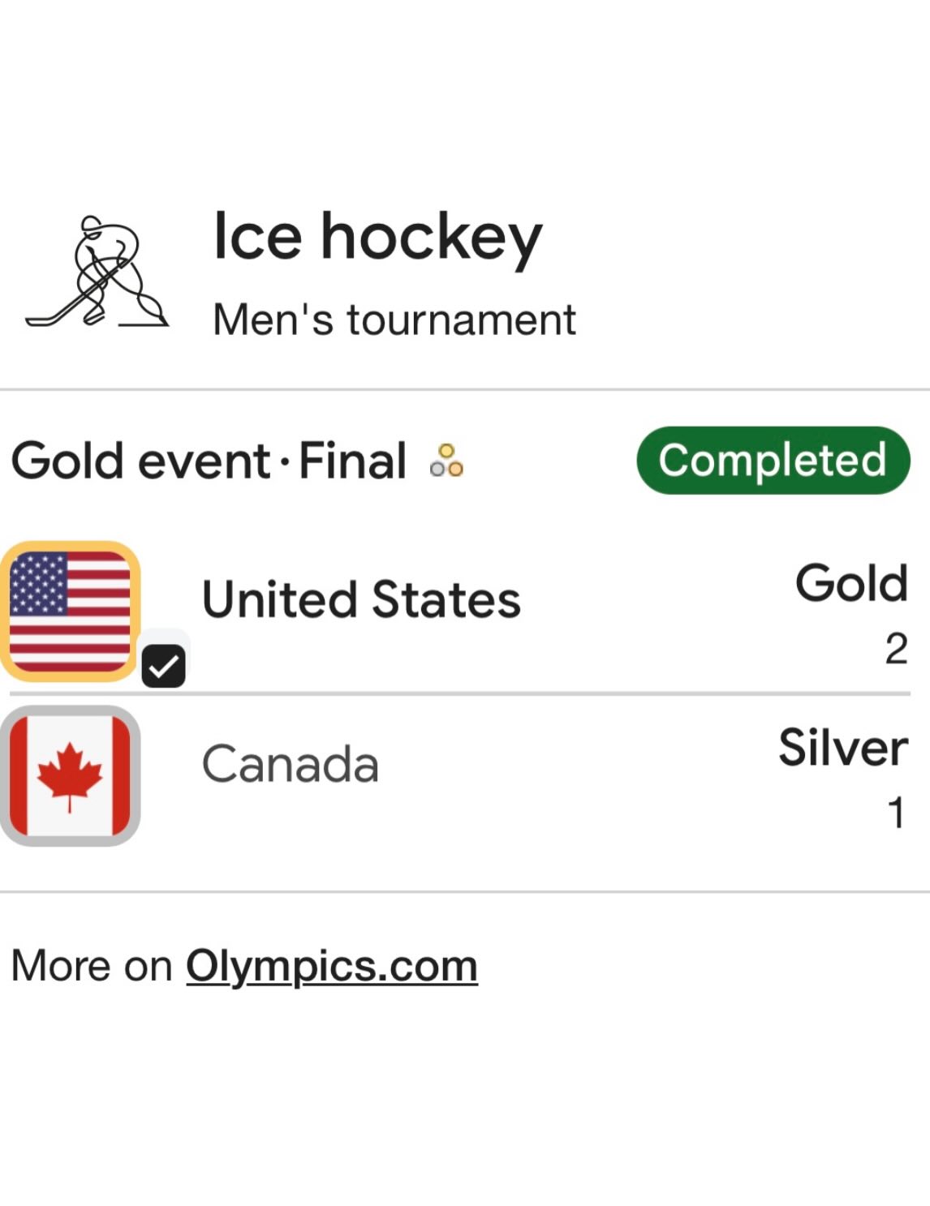Image resolution: width=930 pixels, height=1206 pixels.
Task: Click the United States score of 2
Action: point(896,649)
